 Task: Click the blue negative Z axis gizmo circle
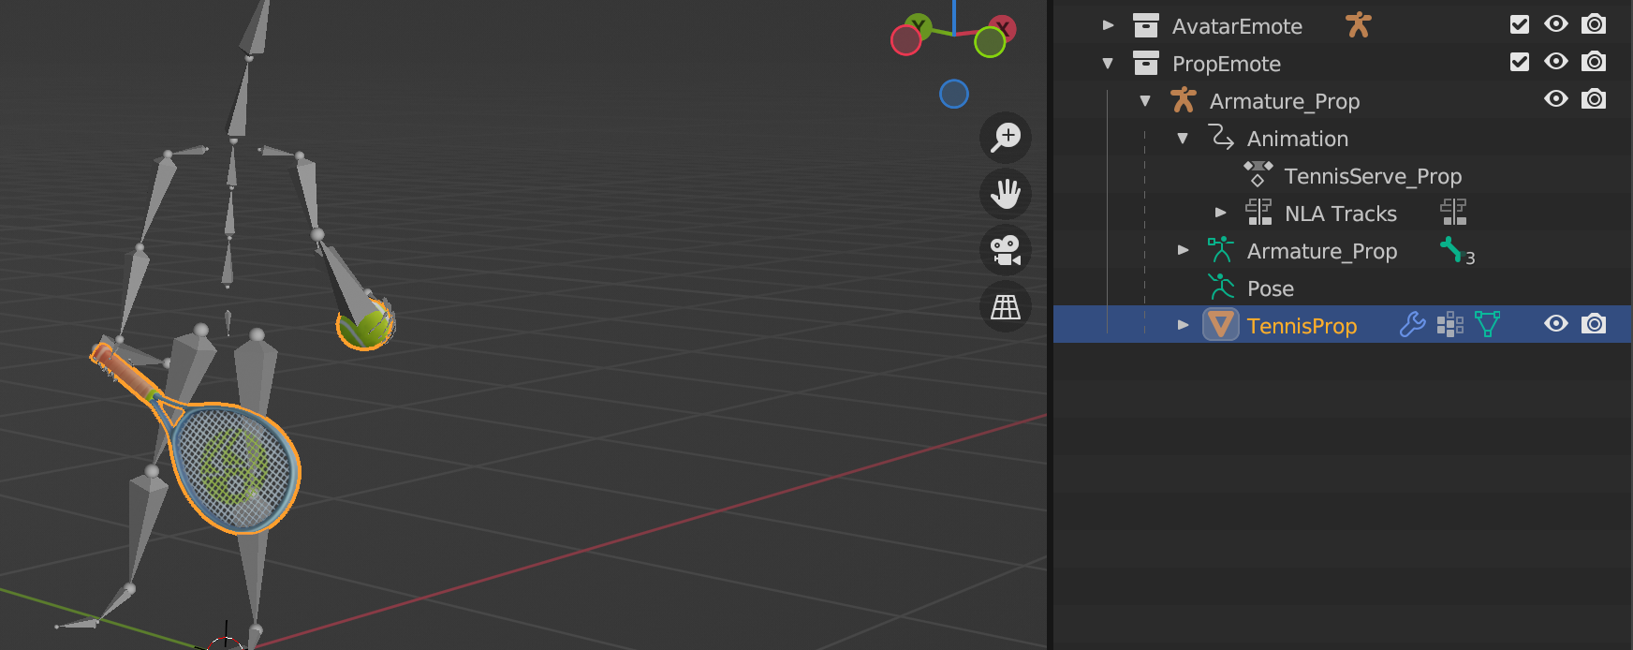click(954, 94)
